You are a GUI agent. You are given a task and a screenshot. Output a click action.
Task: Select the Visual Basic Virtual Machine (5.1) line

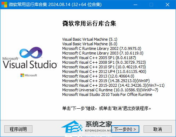(90, 39)
